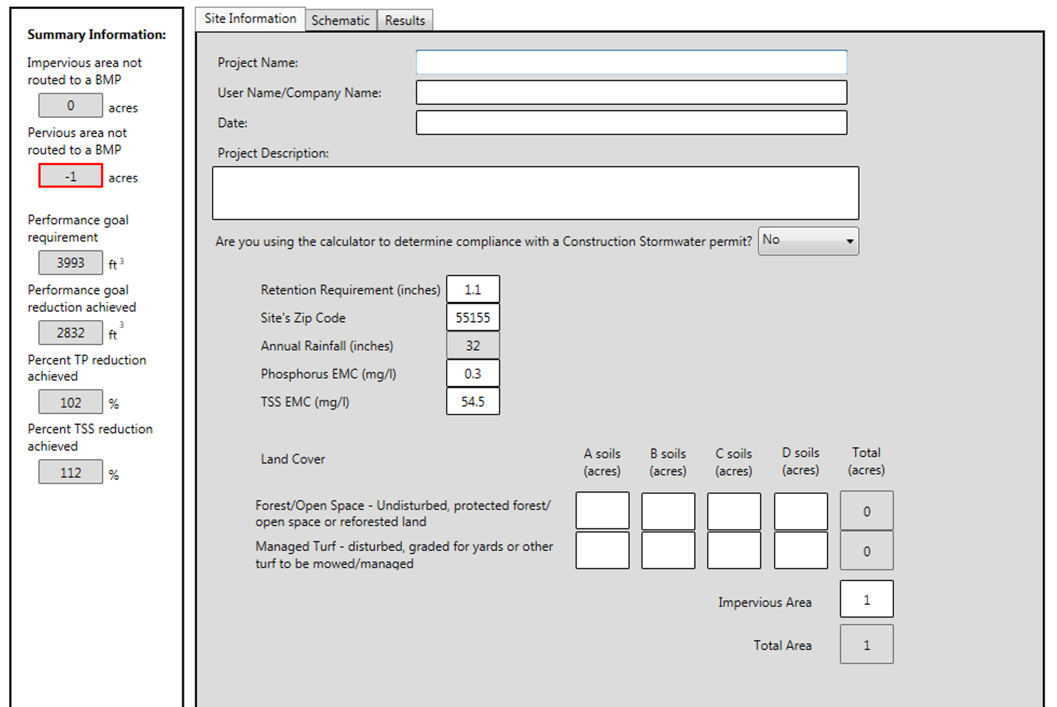Focus the Managed Turf C soils cell
Image resolution: width=1057 pixels, height=707 pixels.
[734, 550]
